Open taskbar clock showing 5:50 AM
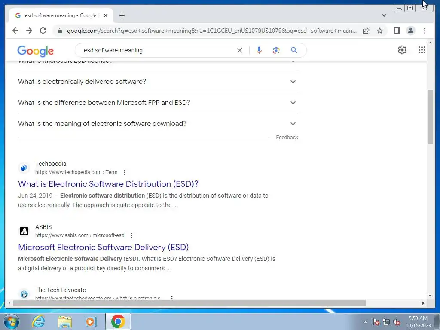The width and height of the screenshot is (440, 330). [418, 322]
